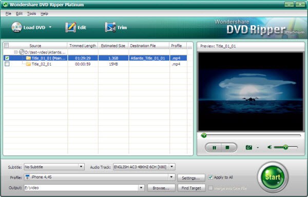Check the Title_02_01 checkbox
308x197 pixels.
7,64
